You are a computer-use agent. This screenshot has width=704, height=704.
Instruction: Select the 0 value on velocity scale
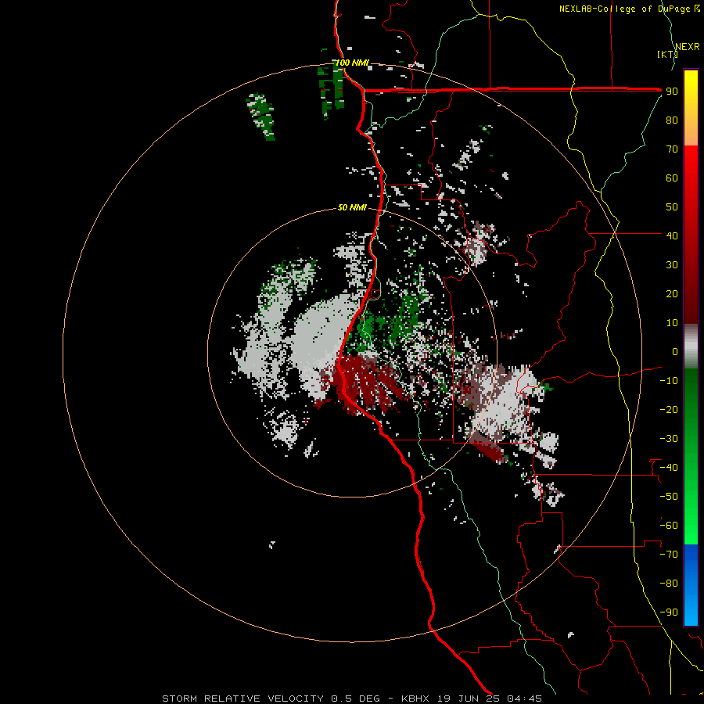[675, 351]
